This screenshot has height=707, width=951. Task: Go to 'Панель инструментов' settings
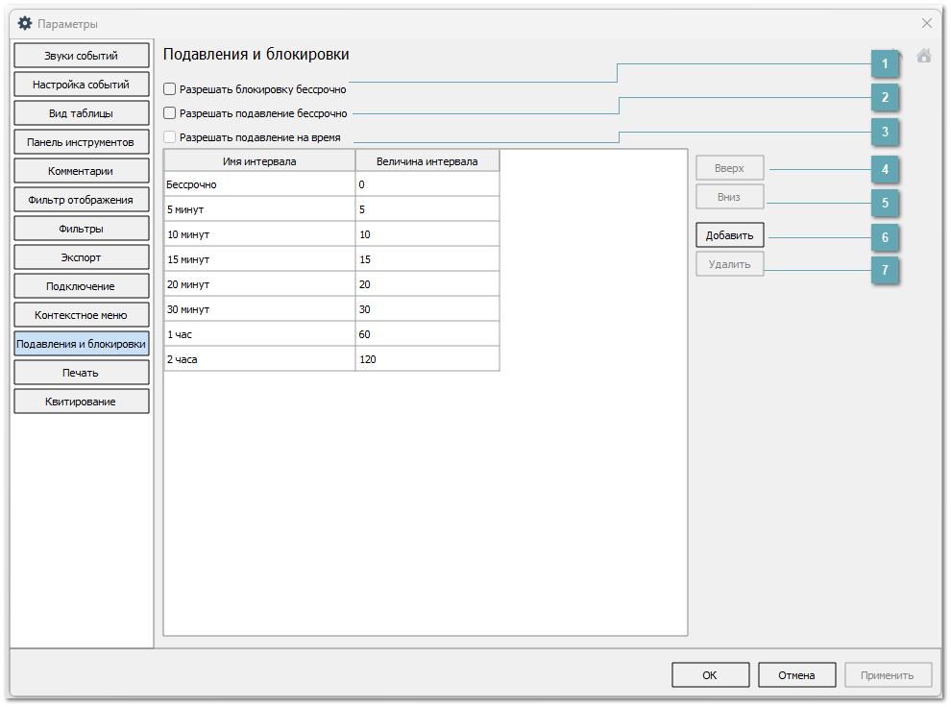[x=82, y=142]
